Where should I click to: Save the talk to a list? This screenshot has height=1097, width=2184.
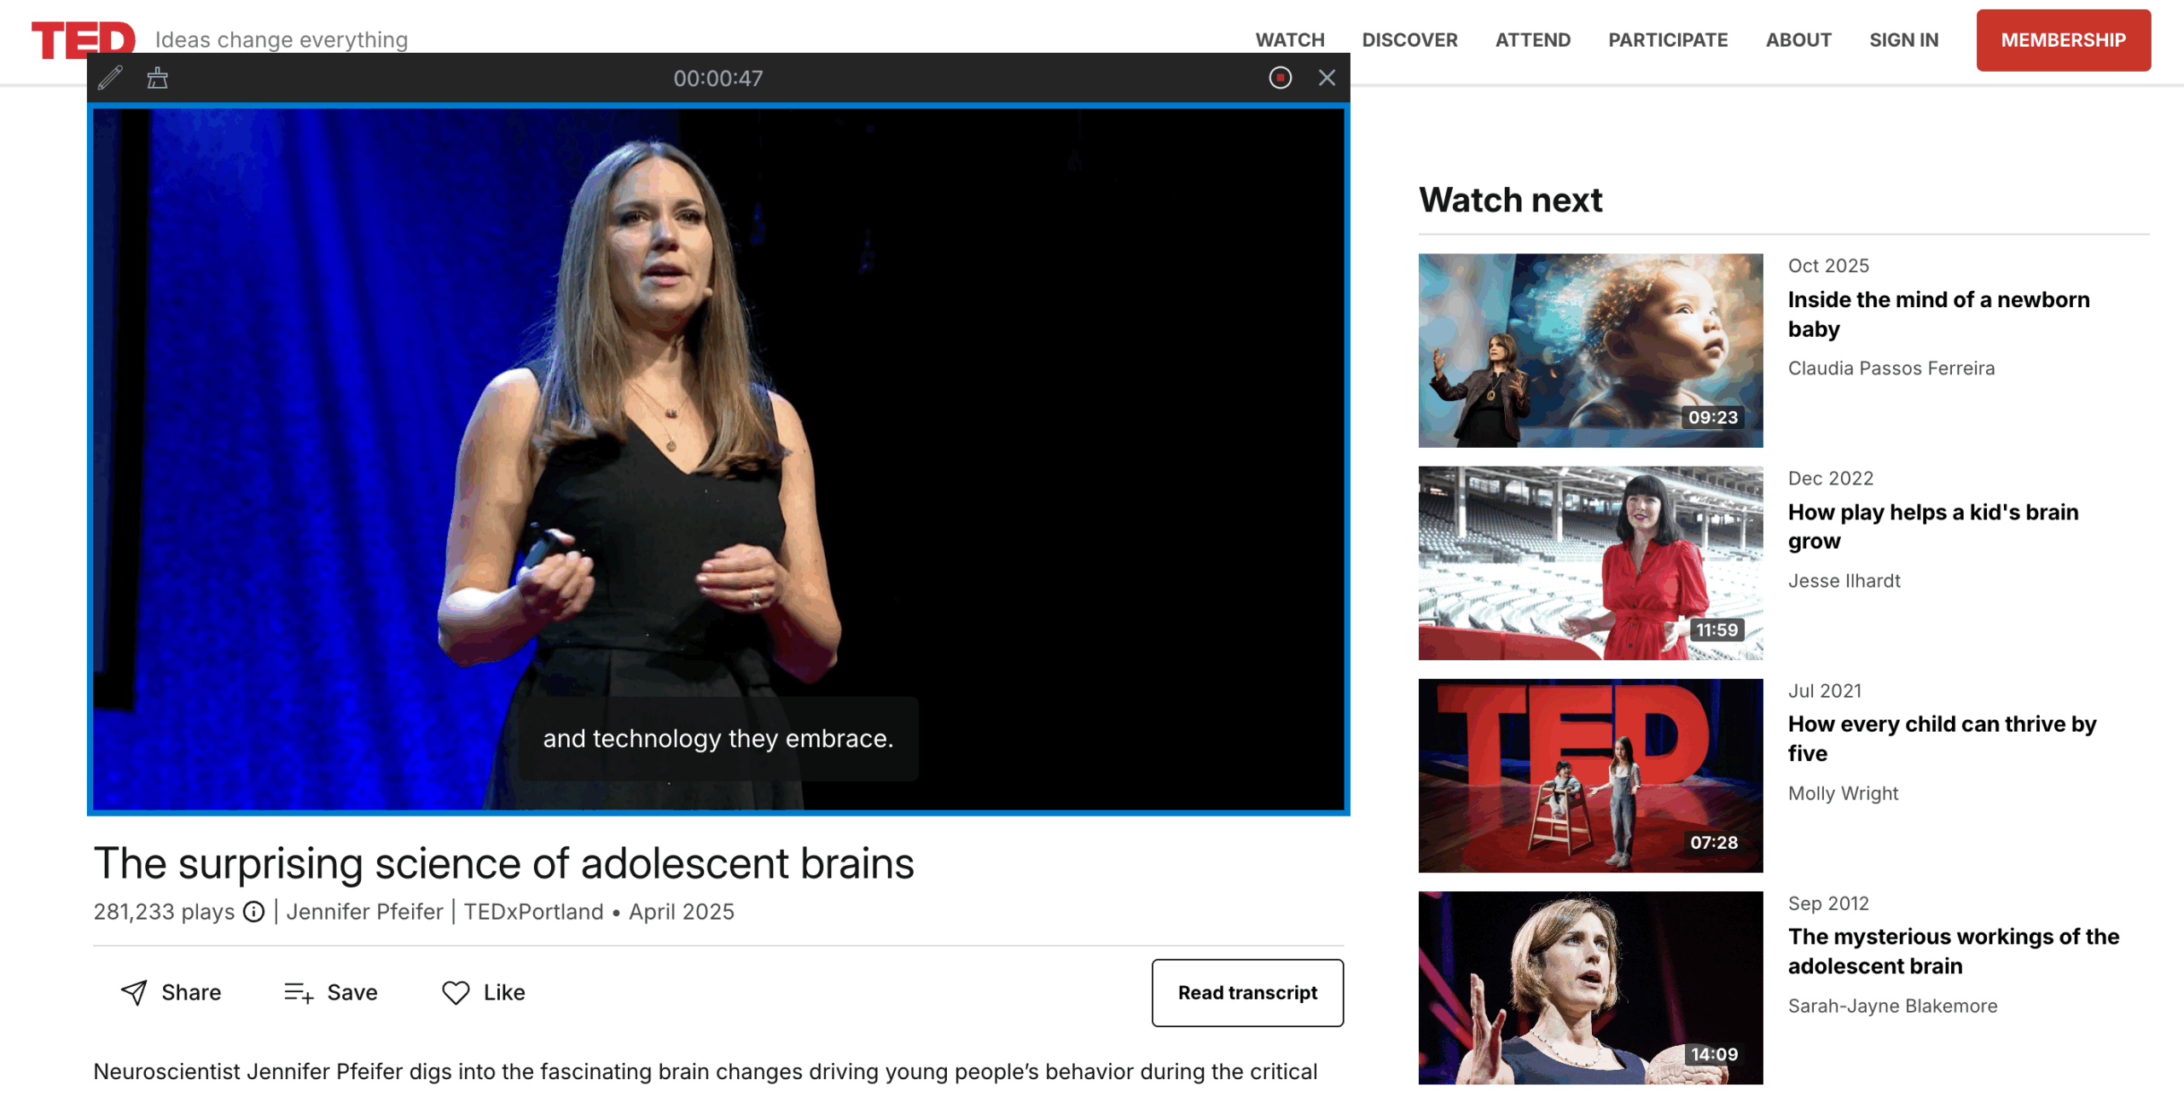[x=329, y=992]
